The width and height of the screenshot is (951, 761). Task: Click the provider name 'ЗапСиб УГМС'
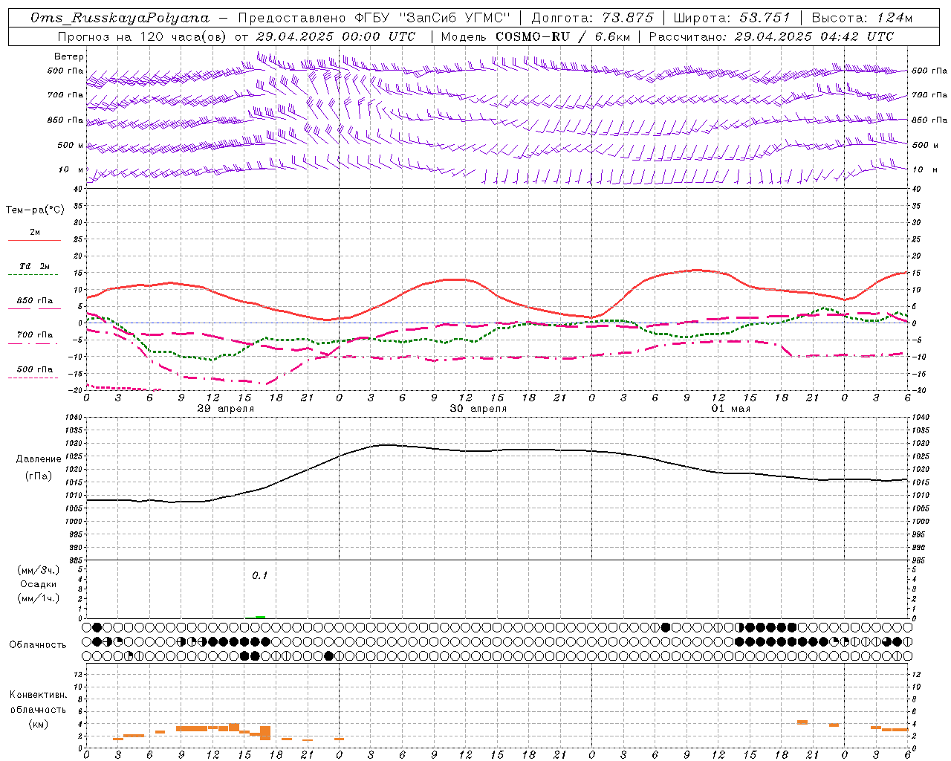click(x=455, y=18)
